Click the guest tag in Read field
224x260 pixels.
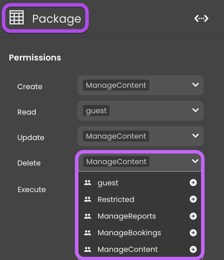pos(96,111)
